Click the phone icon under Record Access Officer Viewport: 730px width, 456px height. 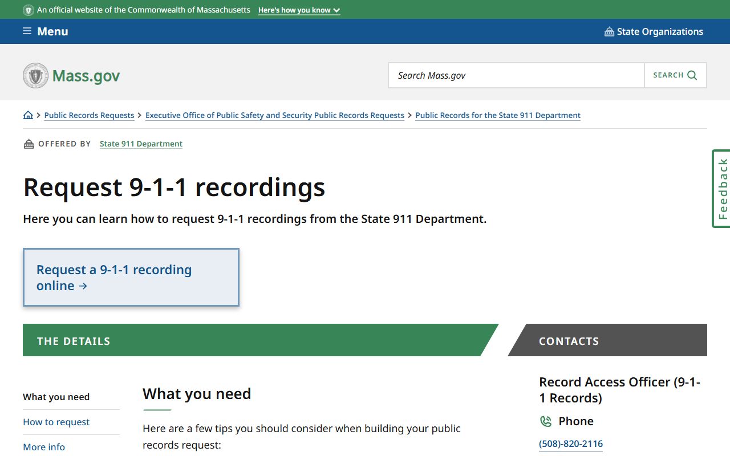[x=546, y=421]
